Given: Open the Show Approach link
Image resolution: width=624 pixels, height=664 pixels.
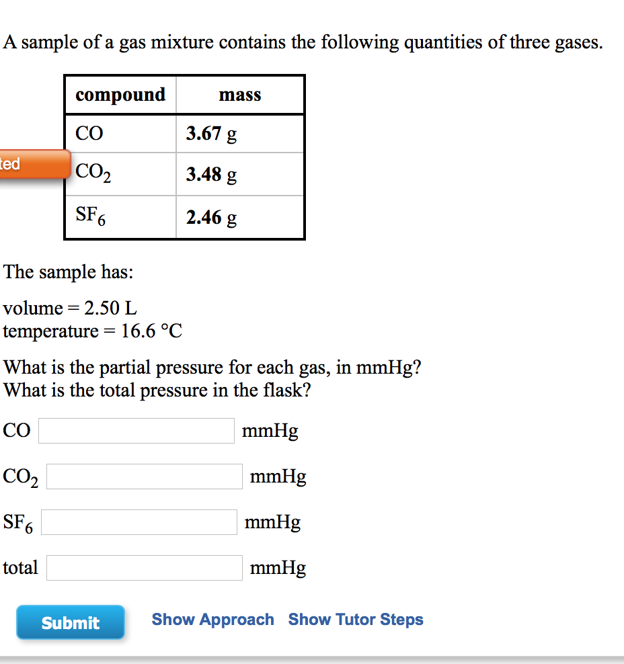Looking at the screenshot, I should [212, 619].
